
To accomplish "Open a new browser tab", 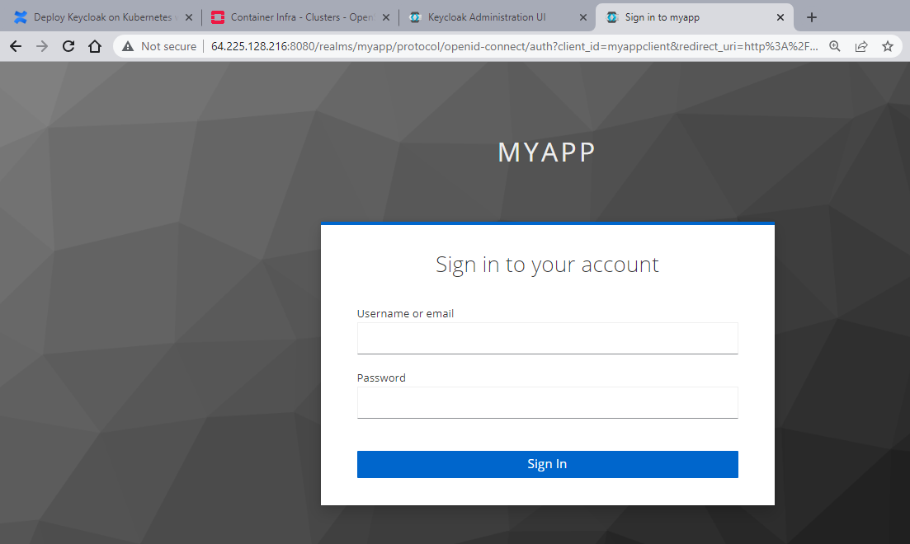I will (x=812, y=17).
